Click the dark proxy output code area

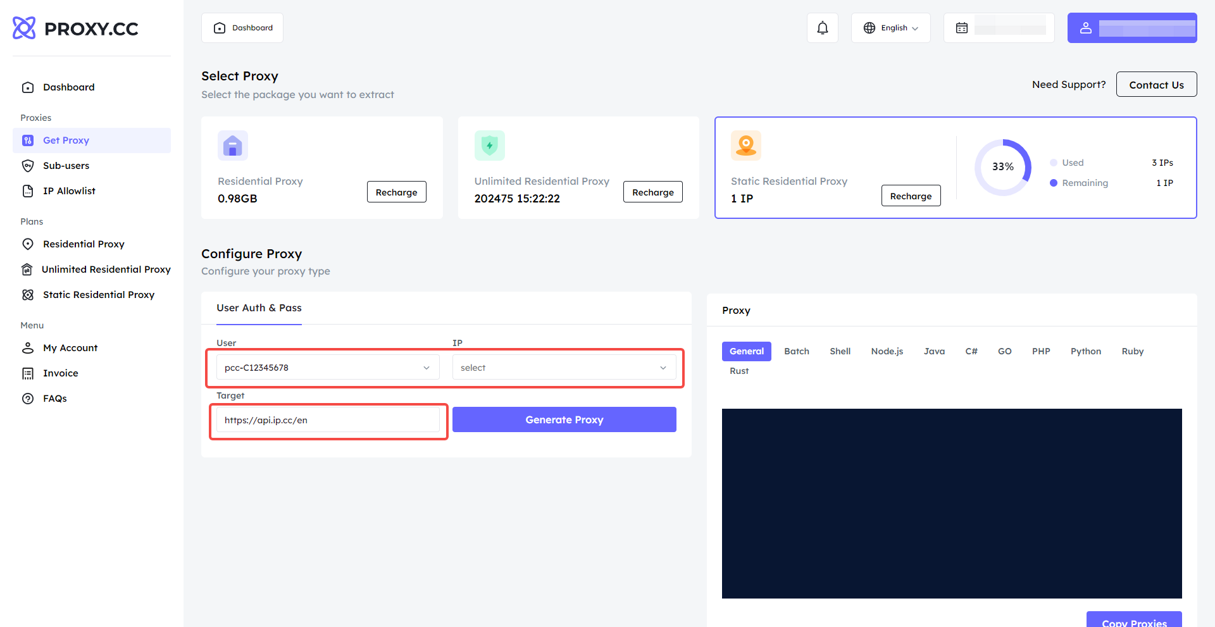[952, 504]
